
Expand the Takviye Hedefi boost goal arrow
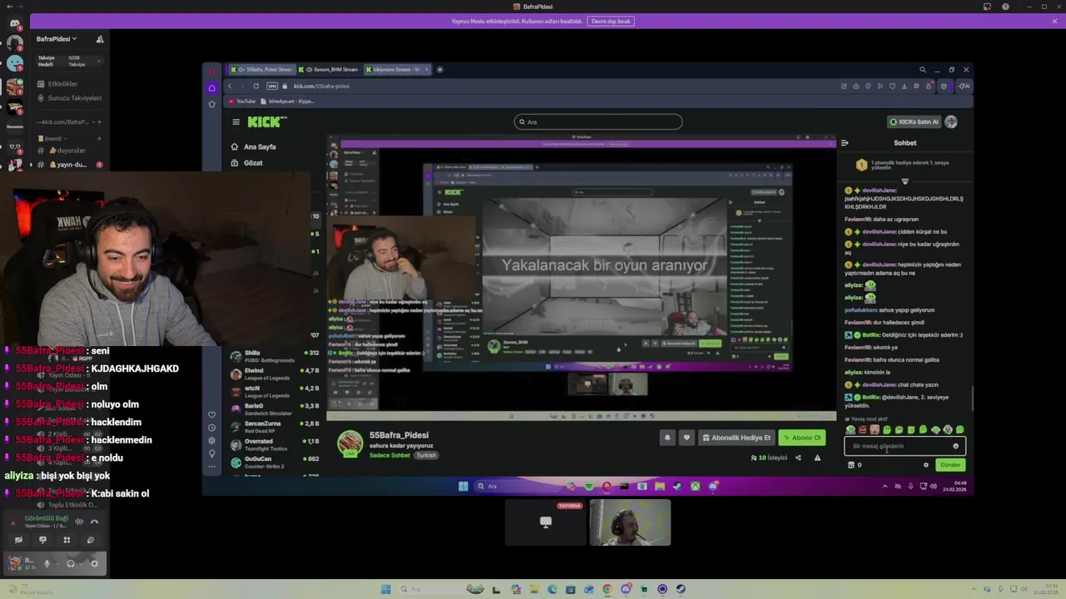coord(98,61)
